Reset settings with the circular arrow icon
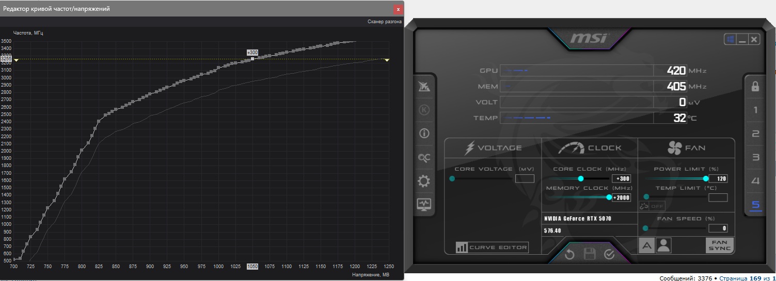 569,254
